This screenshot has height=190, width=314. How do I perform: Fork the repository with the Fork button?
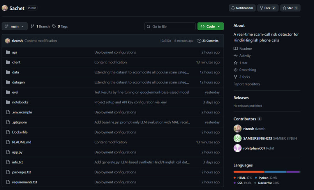(x=268, y=8)
